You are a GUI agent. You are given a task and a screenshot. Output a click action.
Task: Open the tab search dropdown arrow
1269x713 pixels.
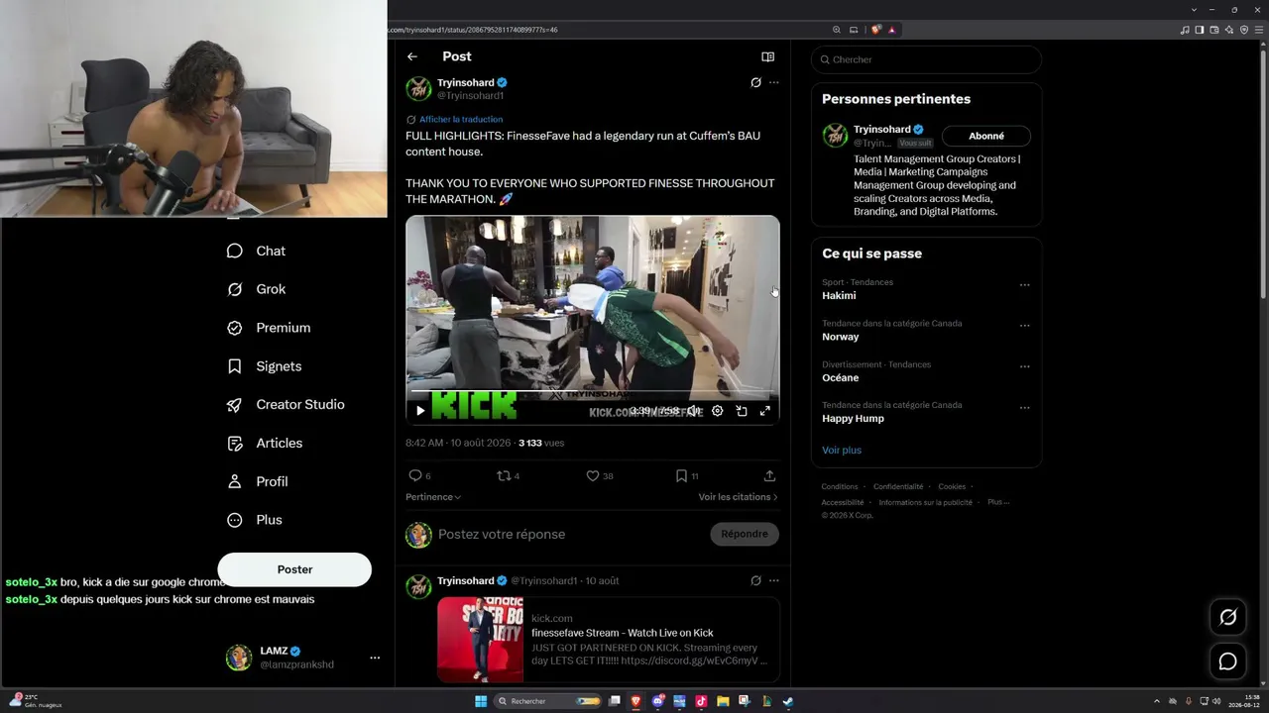1194,10
